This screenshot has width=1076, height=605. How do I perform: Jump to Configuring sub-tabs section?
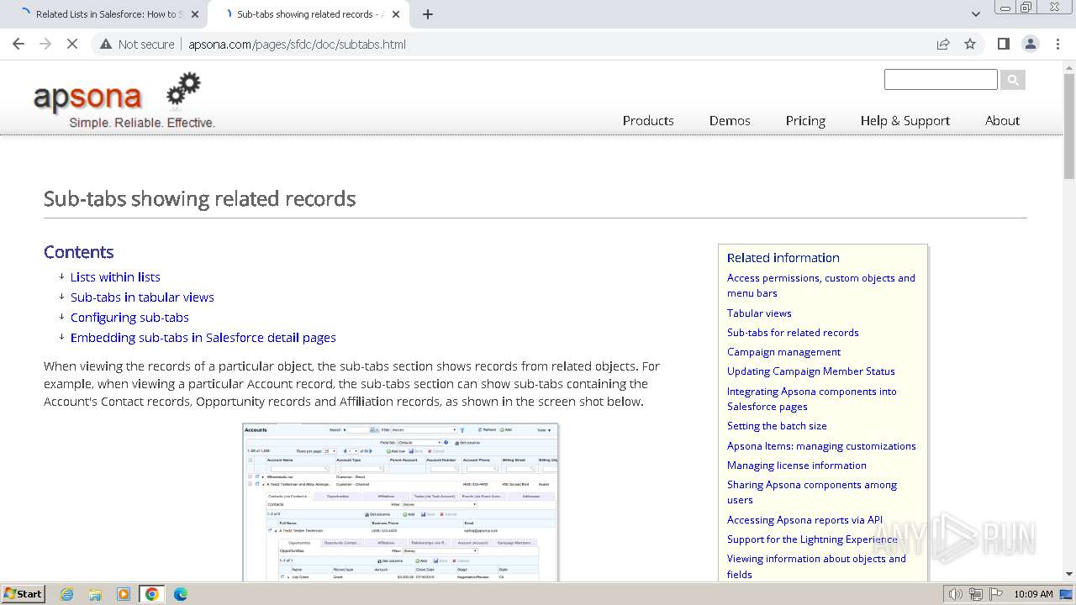coord(129,317)
